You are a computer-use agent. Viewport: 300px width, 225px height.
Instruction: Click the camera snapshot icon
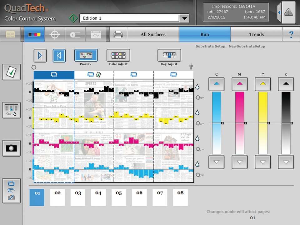[x=12, y=148]
